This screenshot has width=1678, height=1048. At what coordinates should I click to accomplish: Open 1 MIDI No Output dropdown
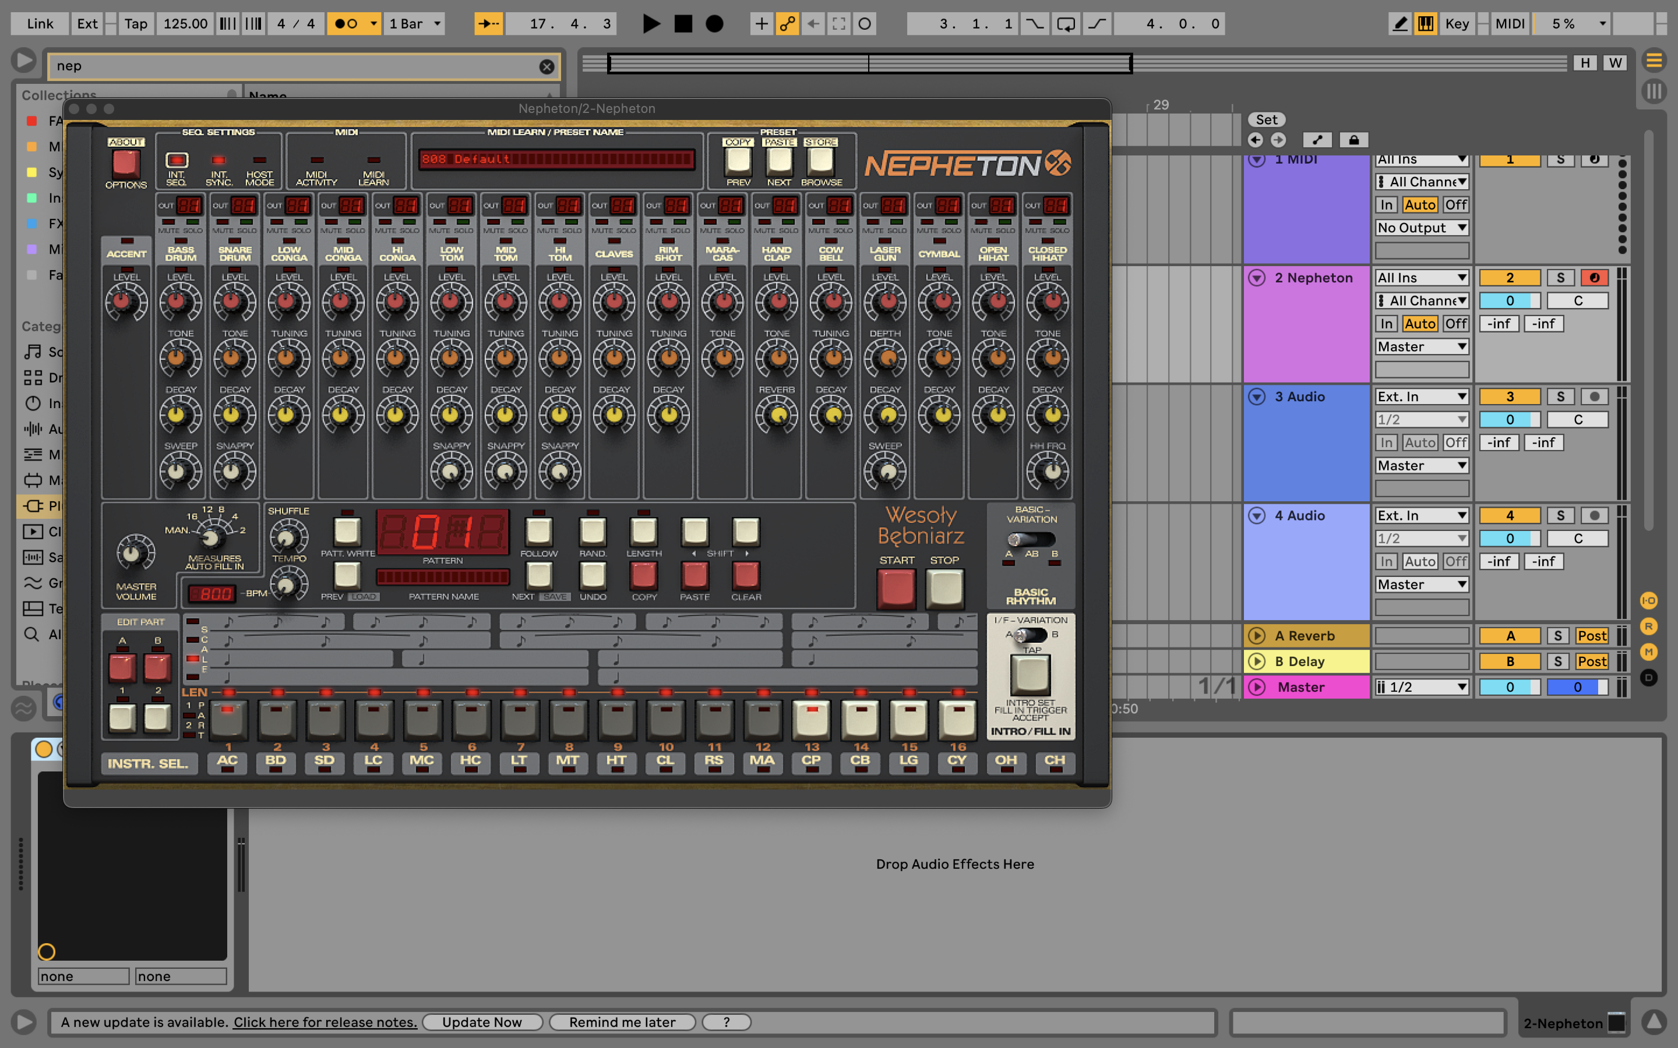coord(1422,228)
